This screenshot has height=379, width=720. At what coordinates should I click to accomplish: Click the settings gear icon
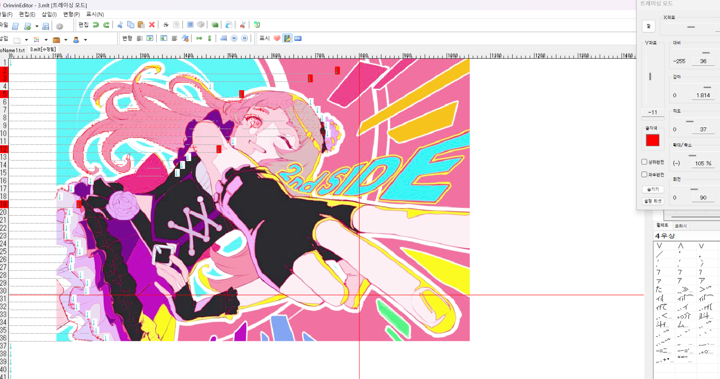59,27
